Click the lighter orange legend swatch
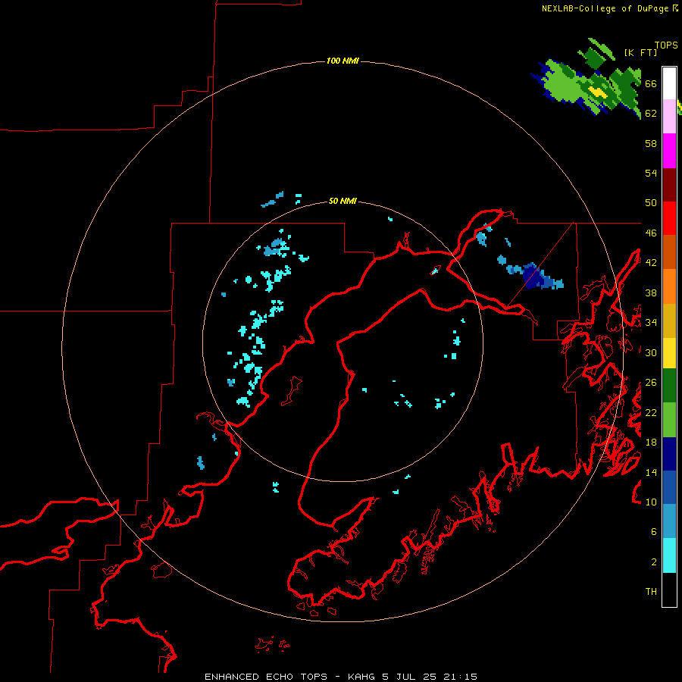The height and width of the screenshot is (682, 682). click(x=669, y=286)
